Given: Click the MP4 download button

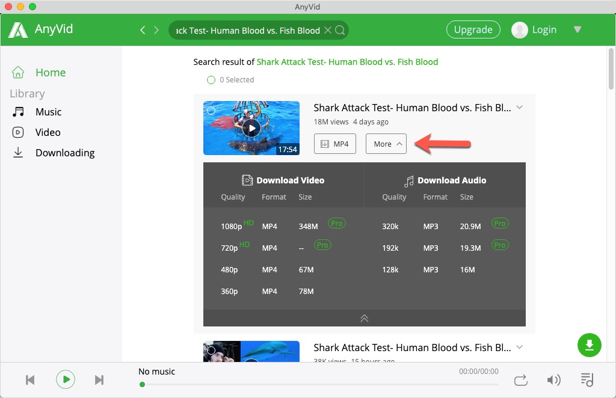Looking at the screenshot, I should pyautogui.click(x=334, y=144).
